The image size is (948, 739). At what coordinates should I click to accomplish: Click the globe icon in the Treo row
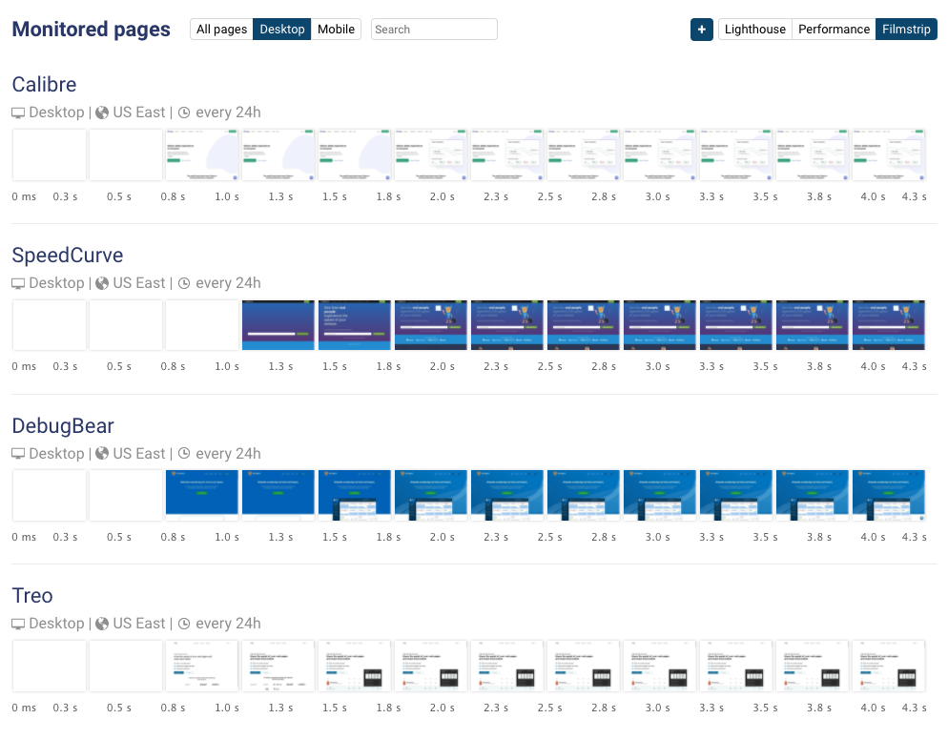(x=102, y=624)
